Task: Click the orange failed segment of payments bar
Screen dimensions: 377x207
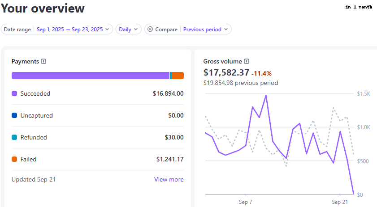Action: (x=178, y=76)
